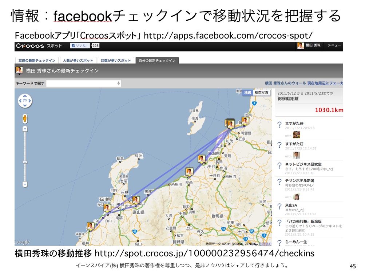Image resolution: width=365 pixels, height=272 pixels.
Task: Open the らーめん一生 check-in
Action: tap(296, 242)
